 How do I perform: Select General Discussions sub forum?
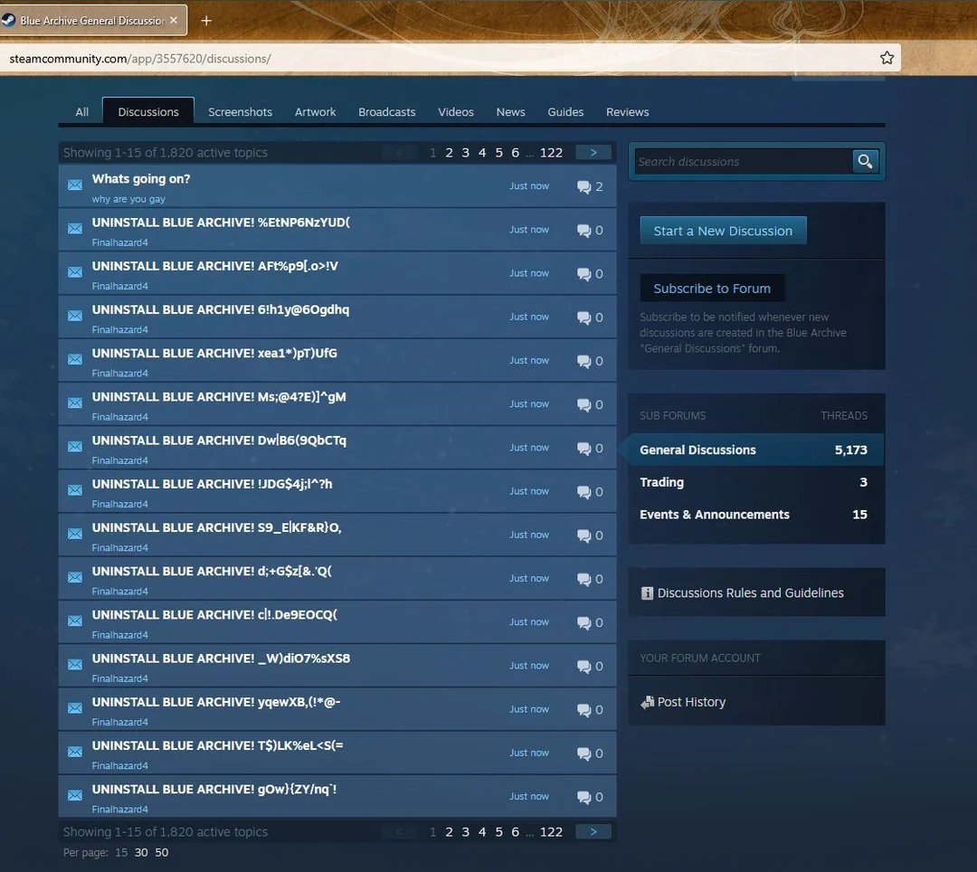[x=755, y=450]
